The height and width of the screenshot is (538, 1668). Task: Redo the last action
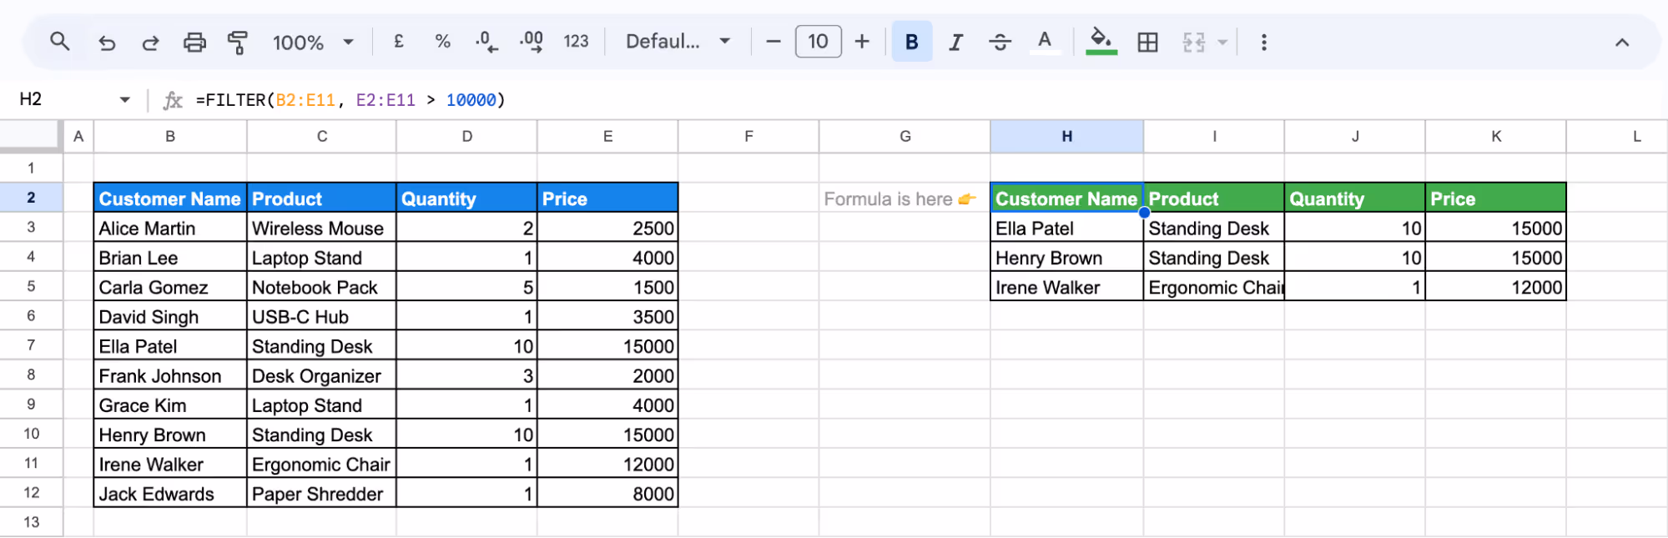pyautogui.click(x=150, y=42)
